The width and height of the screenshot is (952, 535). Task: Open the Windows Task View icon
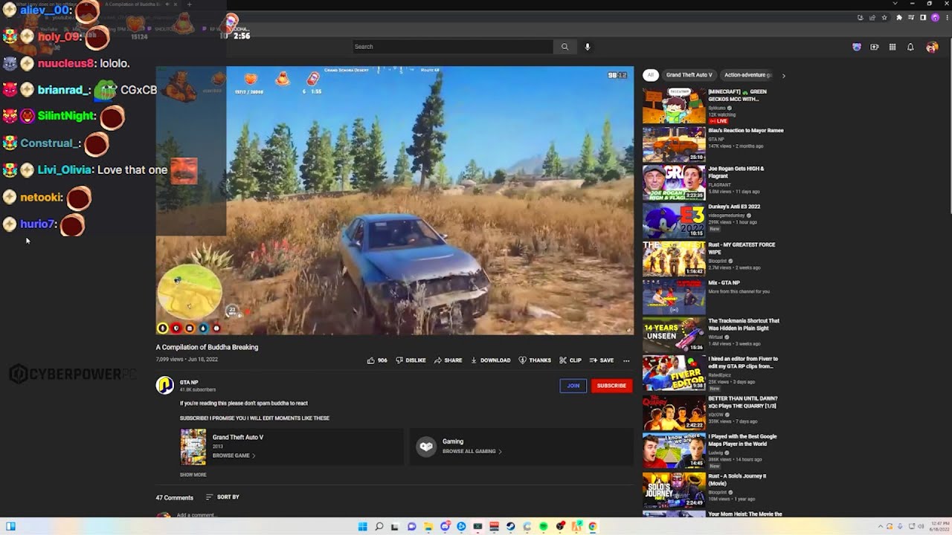click(x=395, y=527)
